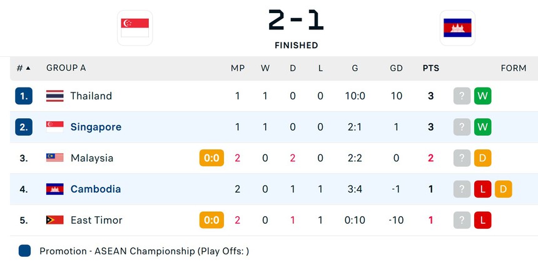Click the East Timor flag icon
538x265 pixels.
tap(55, 220)
